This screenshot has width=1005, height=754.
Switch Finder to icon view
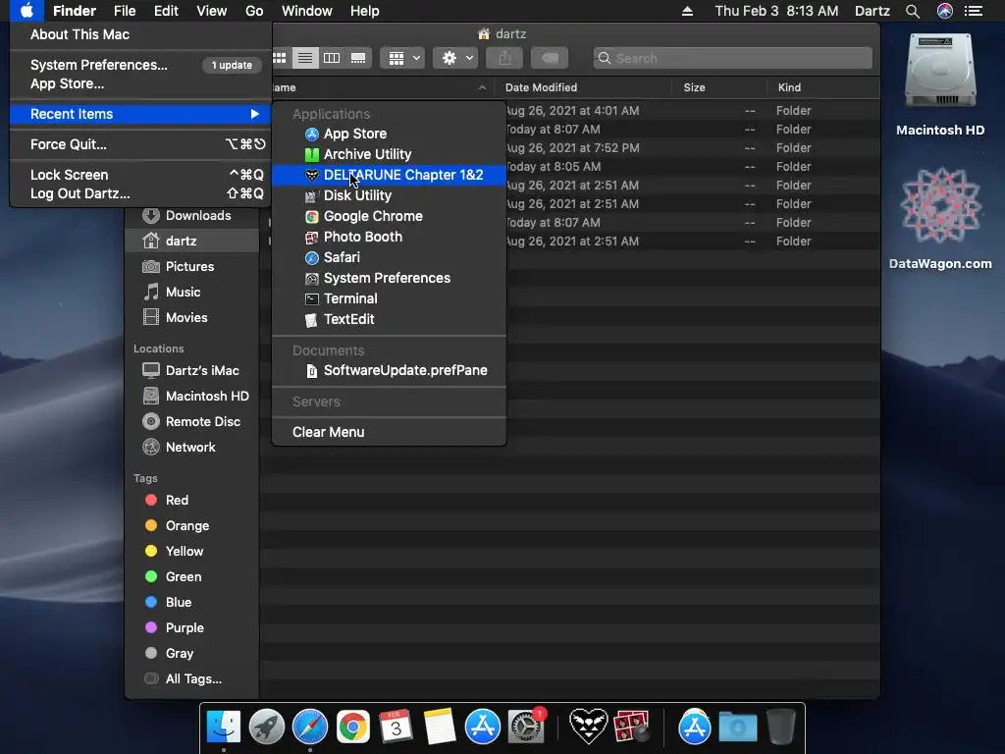coord(280,58)
